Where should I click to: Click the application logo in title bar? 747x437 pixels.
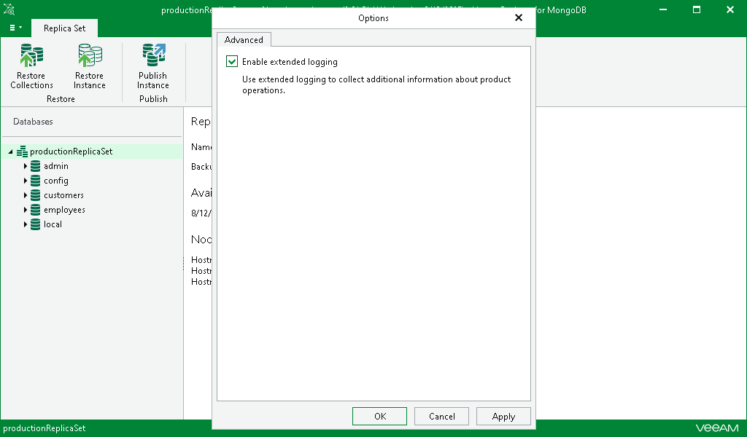(9, 9)
